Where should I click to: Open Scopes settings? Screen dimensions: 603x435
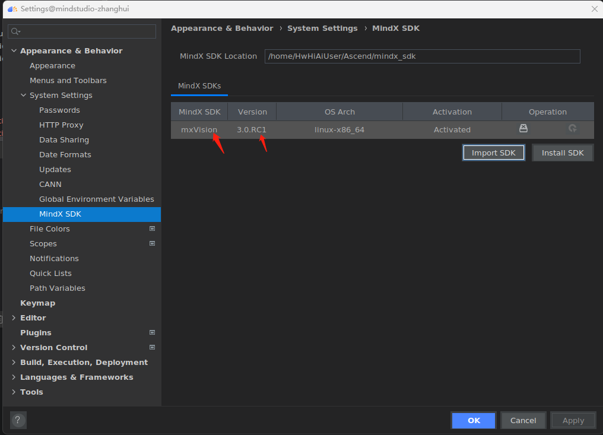[43, 244]
